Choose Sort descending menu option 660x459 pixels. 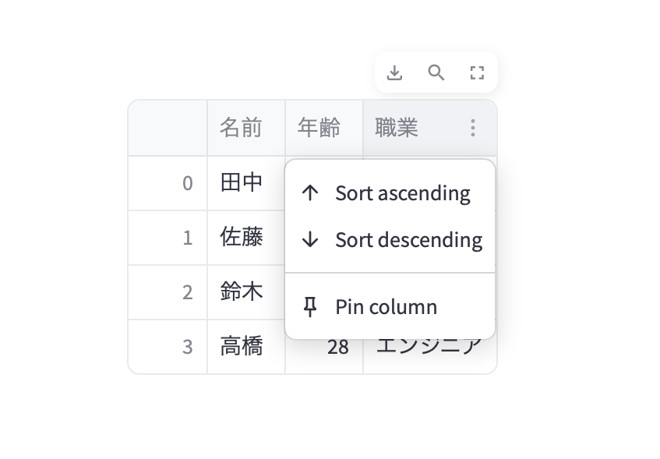point(408,240)
